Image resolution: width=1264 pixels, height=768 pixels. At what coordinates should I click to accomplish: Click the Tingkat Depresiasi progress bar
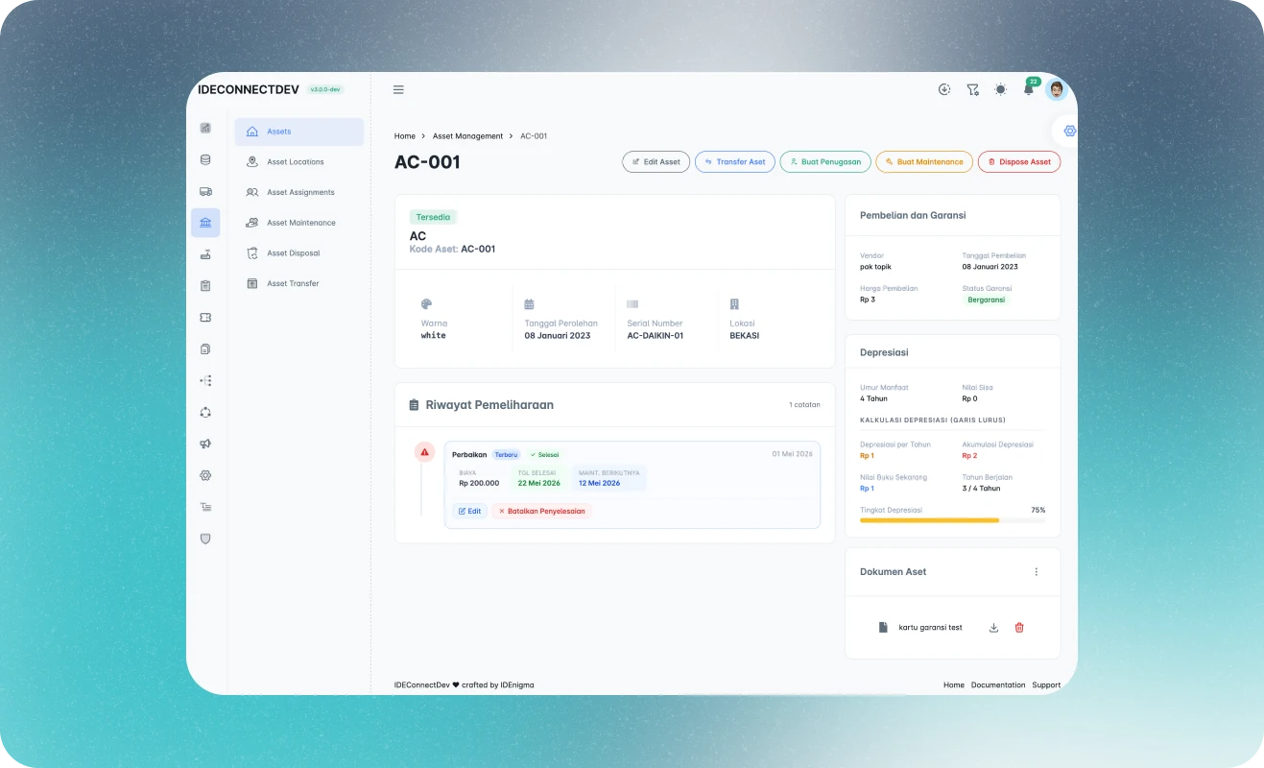952,520
